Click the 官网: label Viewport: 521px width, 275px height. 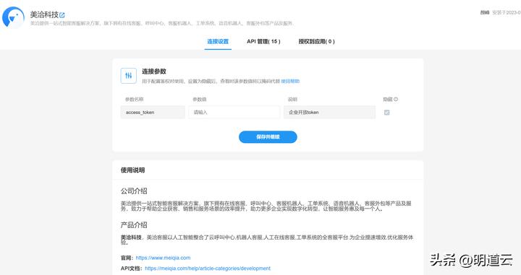point(127,258)
